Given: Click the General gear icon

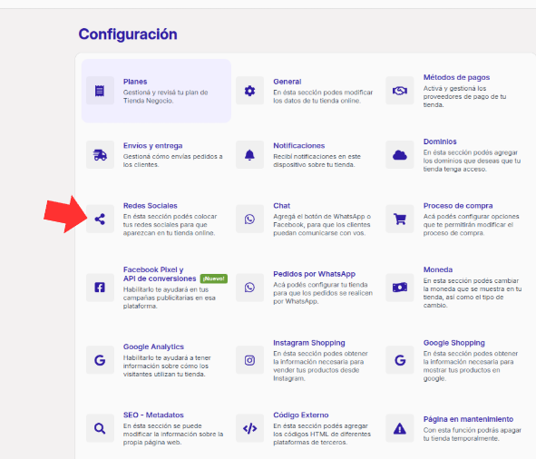Looking at the screenshot, I should [249, 91].
